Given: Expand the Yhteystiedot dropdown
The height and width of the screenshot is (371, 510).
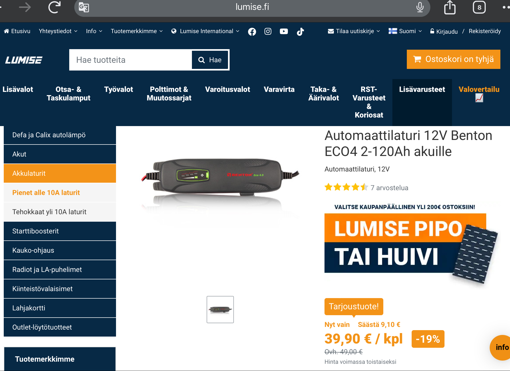Looking at the screenshot, I should tap(58, 31).
